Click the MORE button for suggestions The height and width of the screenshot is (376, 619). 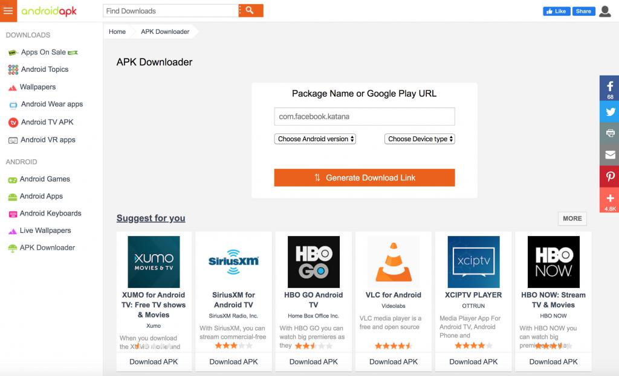[572, 218]
